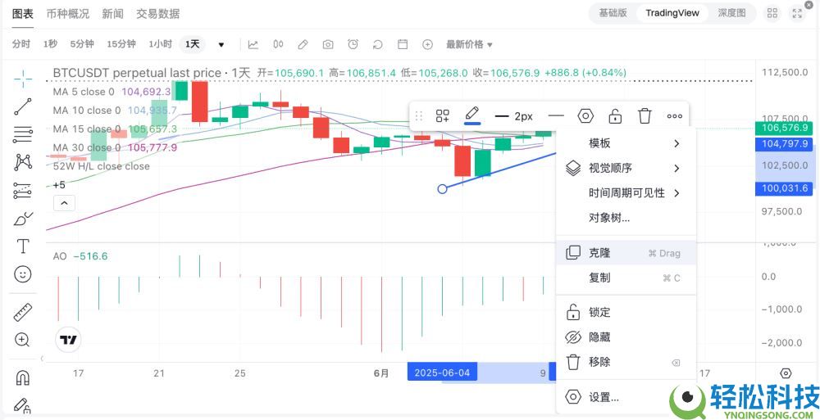Select the 1天 interval

click(x=193, y=44)
